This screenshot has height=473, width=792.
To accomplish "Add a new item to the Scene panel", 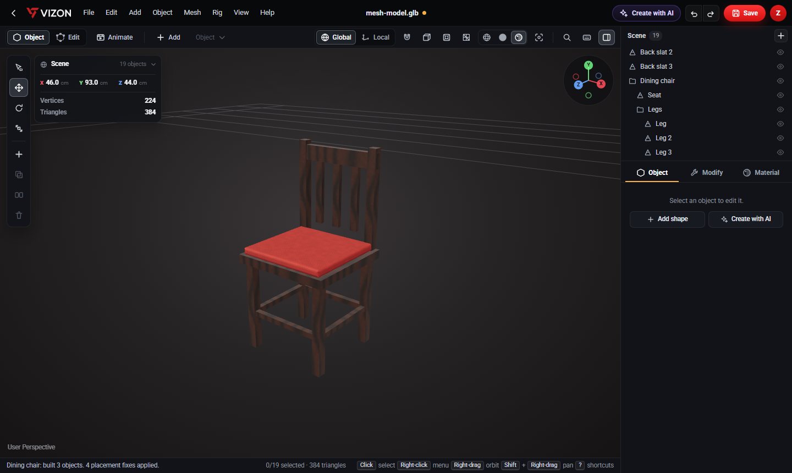I will click(780, 36).
